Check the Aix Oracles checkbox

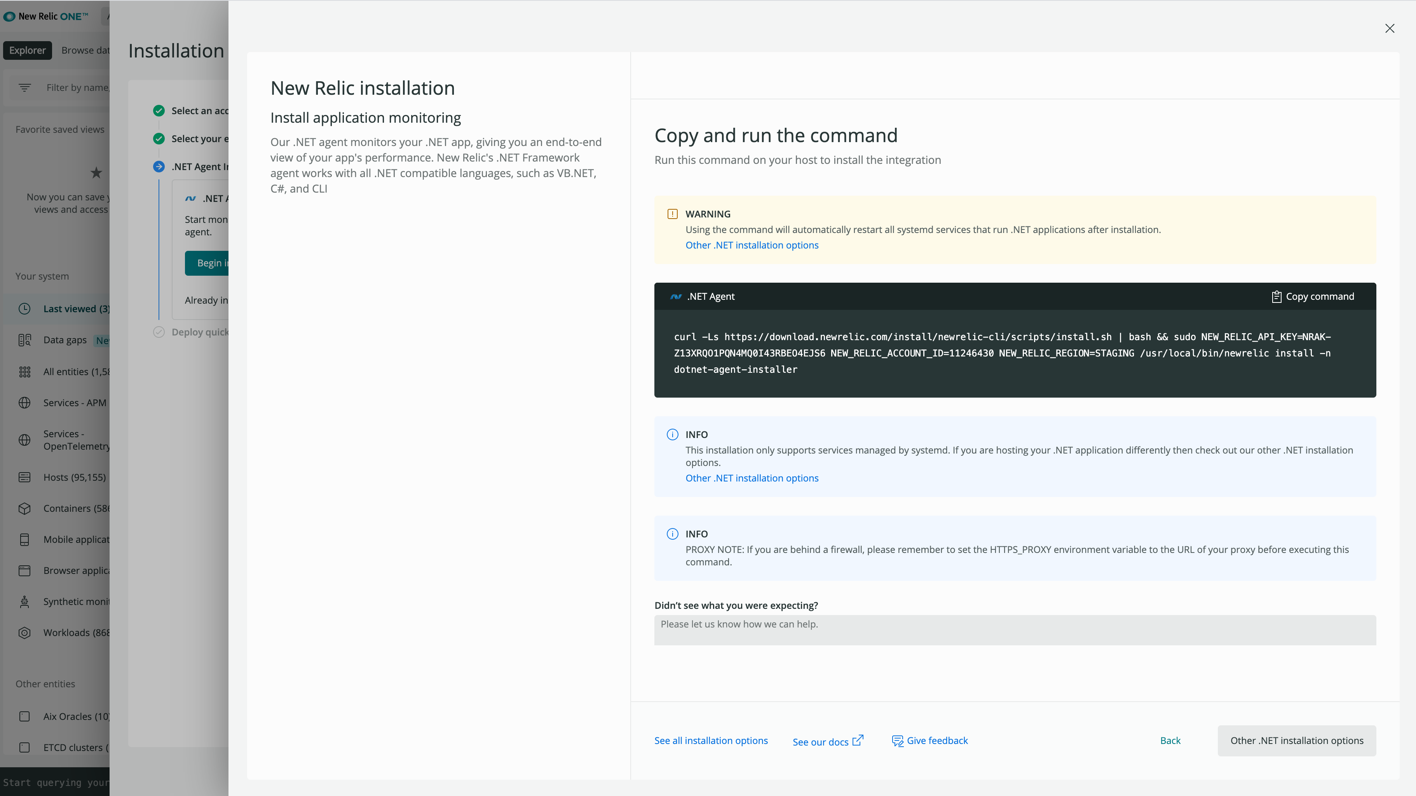click(25, 716)
